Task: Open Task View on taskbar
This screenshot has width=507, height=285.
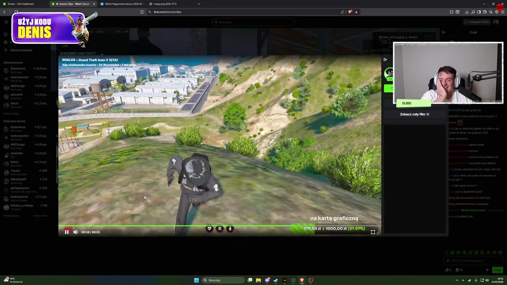Action: point(250,280)
